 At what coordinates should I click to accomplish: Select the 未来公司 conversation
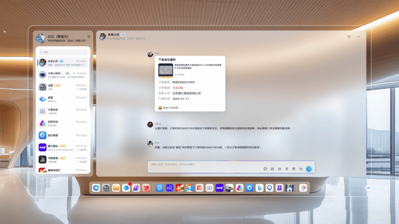(63, 63)
